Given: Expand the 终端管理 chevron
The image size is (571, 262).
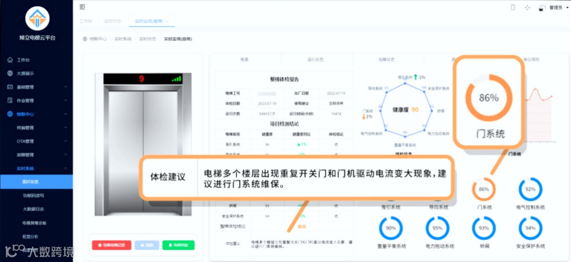Looking at the screenshot, I should [66, 128].
